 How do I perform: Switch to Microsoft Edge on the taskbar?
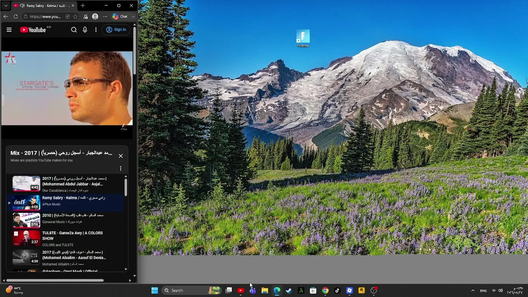click(x=277, y=290)
